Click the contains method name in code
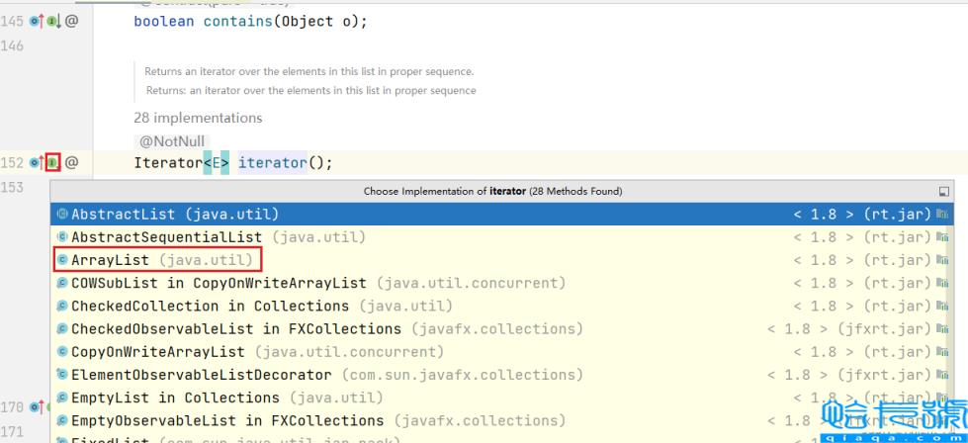This screenshot has width=968, height=443. [x=238, y=22]
